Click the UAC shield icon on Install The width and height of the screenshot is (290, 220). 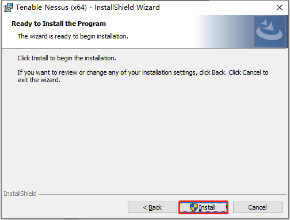194,207
